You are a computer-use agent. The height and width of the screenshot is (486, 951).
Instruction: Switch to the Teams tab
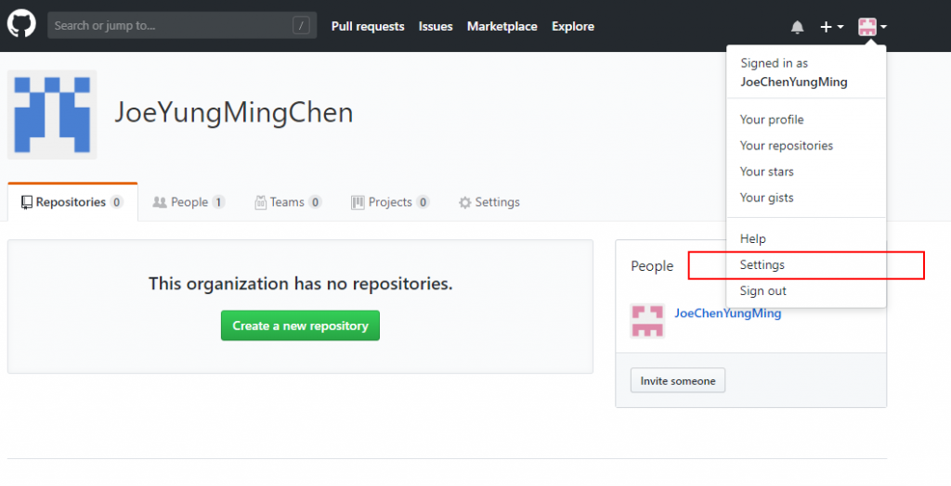pos(288,202)
